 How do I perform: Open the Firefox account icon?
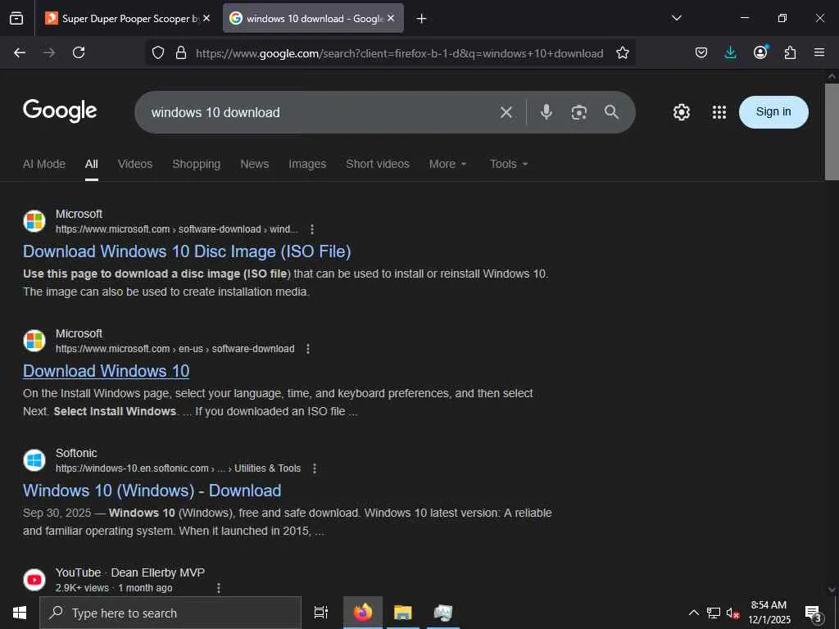[x=760, y=52]
